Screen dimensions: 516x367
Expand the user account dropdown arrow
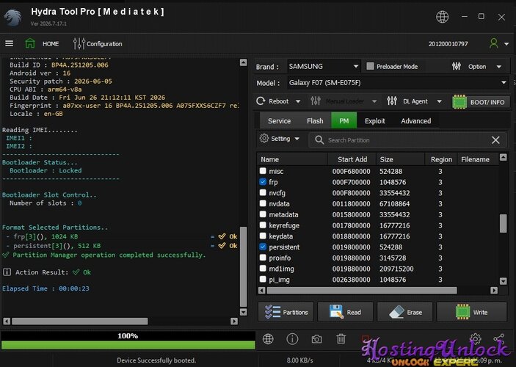coord(506,44)
